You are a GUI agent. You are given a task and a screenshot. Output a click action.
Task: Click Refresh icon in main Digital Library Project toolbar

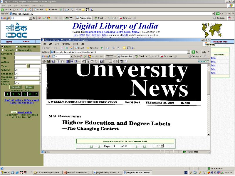25,10
